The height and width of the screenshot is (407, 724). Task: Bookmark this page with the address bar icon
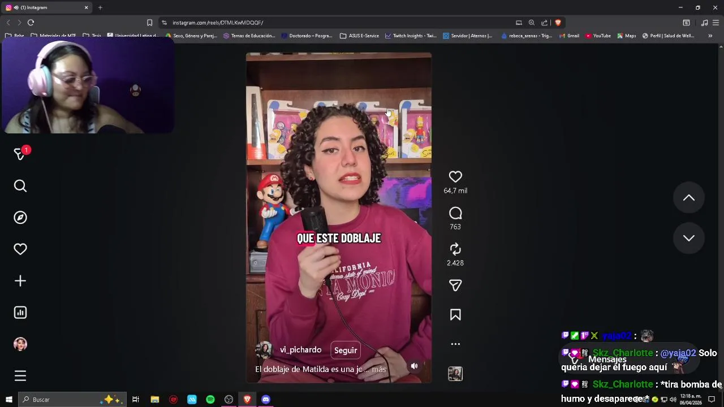click(x=149, y=23)
